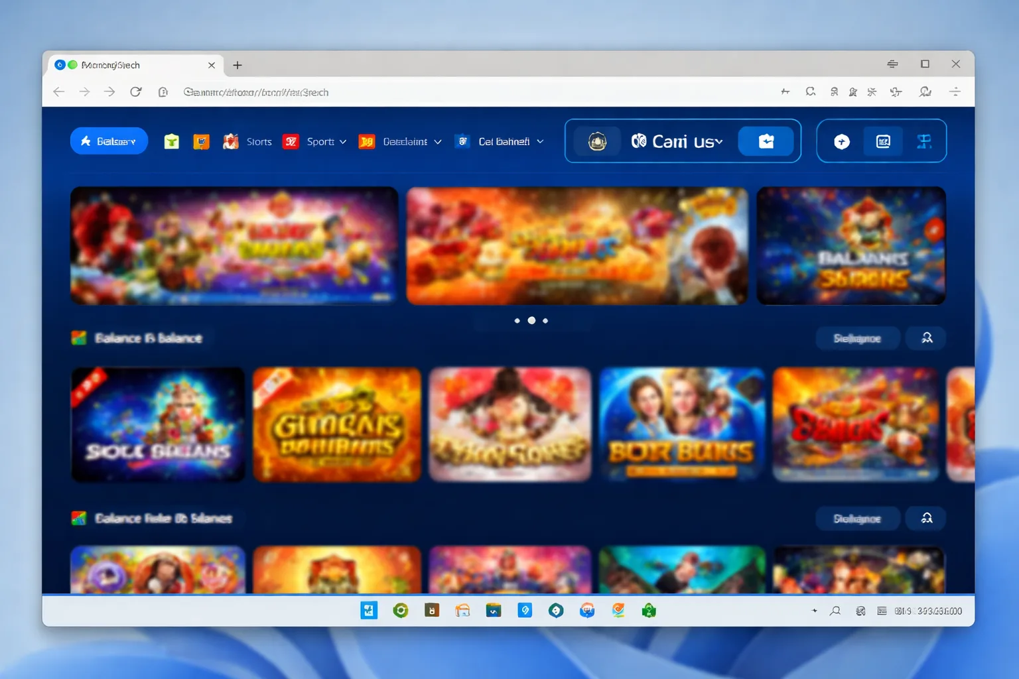Click the blue wallet button beside Cami us

766,141
